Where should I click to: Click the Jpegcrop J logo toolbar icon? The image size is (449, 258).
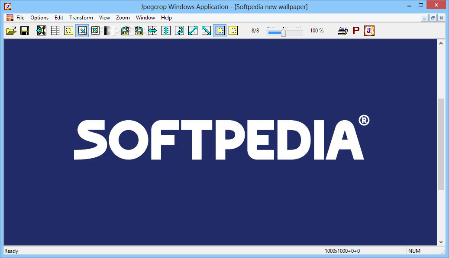click(369, 31)
